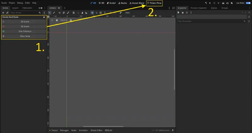Toggle Grid Snap button
The width and height of the screenshot is (252, 133).
pos(100,13)
